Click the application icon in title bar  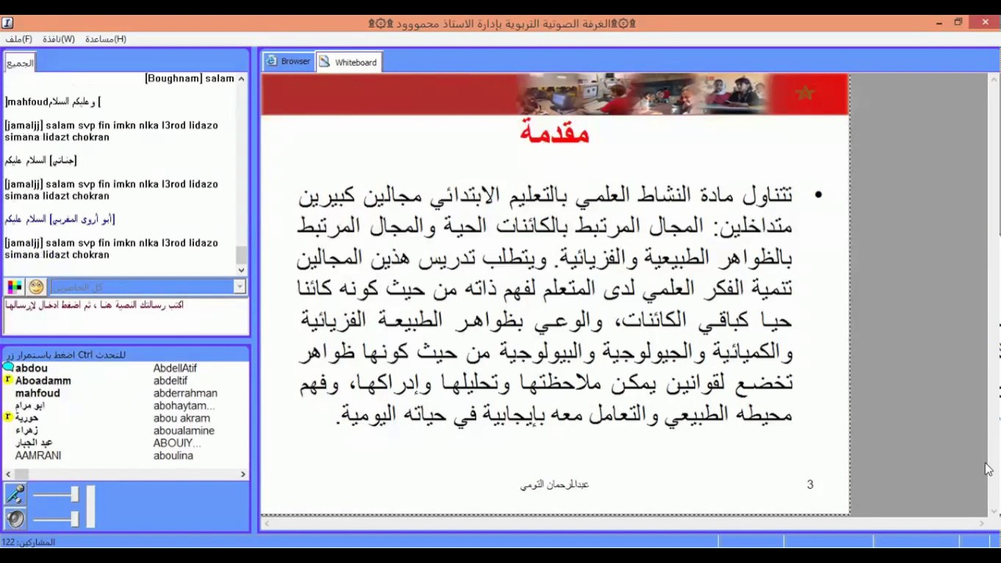8,23
